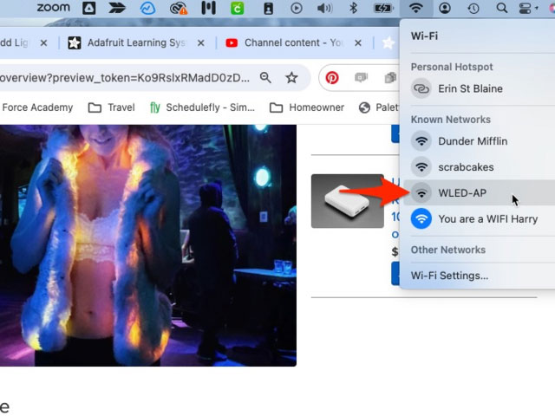Viewport: 555px width, 416px height.
Task: Close the Adafruit Learning System tab
Action: click(200, 43)
